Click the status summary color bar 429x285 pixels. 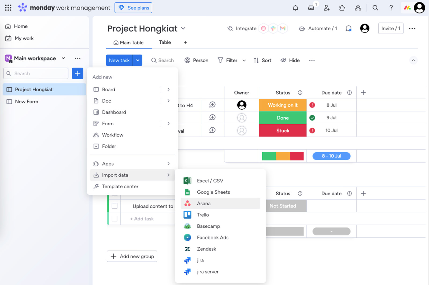click(283, 156)
